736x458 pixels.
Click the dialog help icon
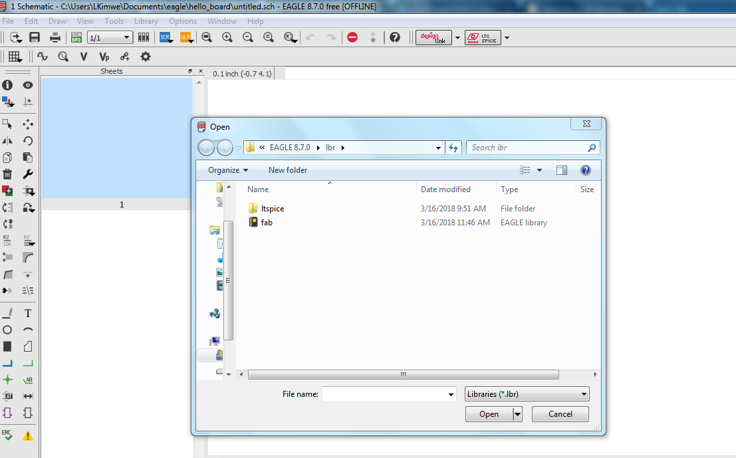pyautogui.click(x=585, y=170)
